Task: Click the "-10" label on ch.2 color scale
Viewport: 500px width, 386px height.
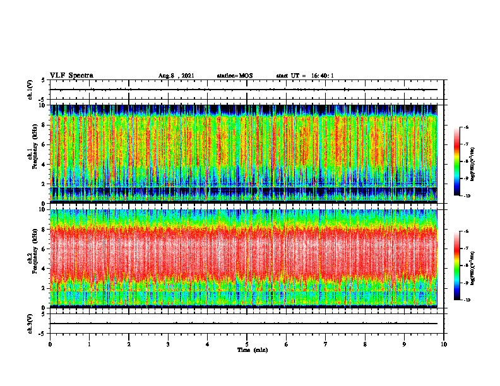Action: click(467, 300)
